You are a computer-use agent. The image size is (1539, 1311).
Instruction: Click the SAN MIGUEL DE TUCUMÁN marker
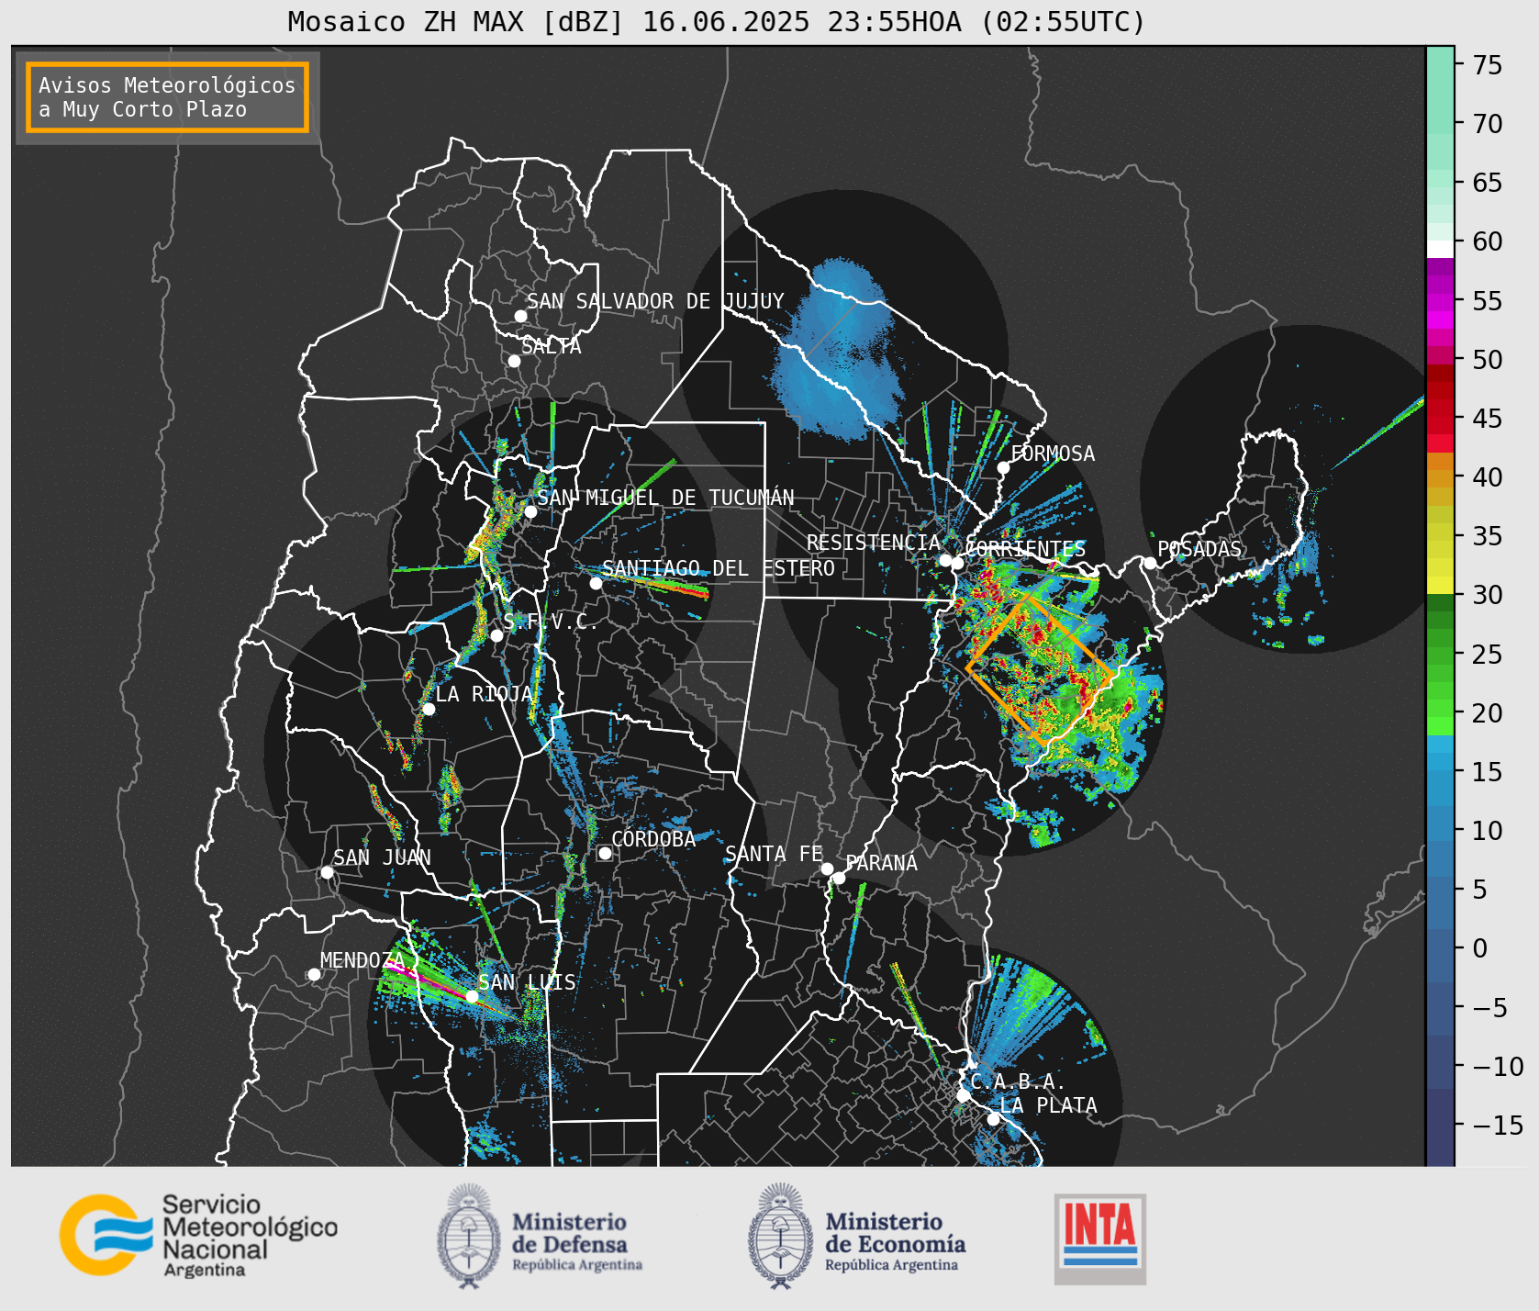pyautogui.click(x=530, y=511)
